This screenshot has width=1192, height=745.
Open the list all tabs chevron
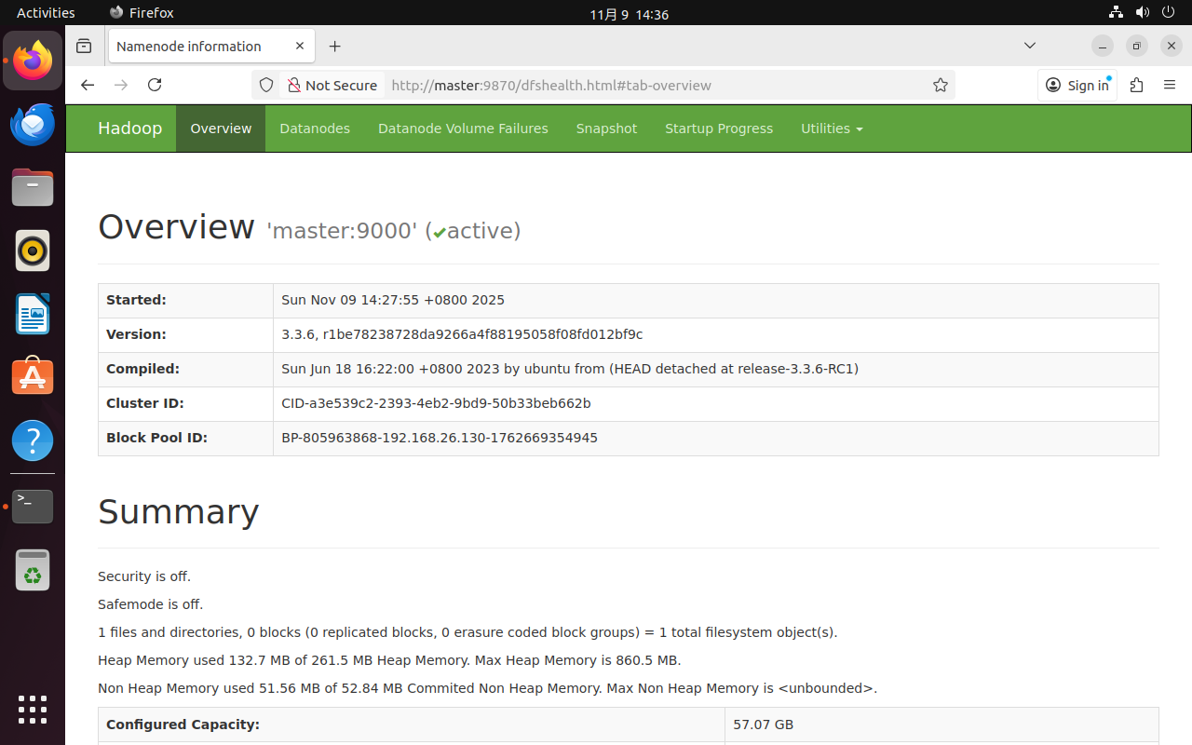coord(1030,46)
